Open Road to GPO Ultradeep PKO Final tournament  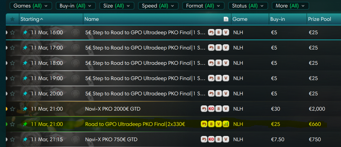[x=135, y=124]
